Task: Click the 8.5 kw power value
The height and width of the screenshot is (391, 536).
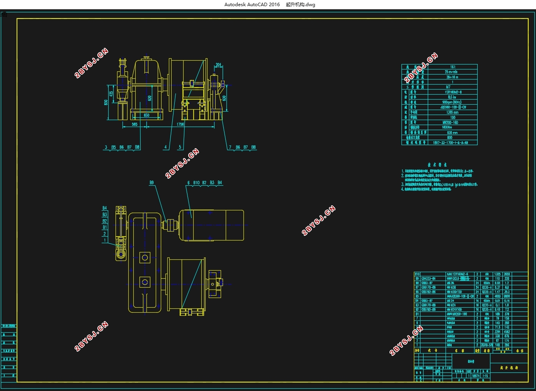Action: [452, 97]
